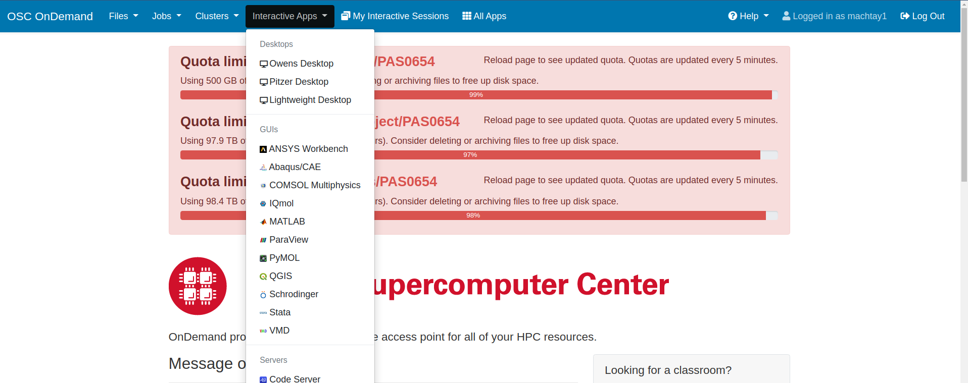This screenshot has width=968, height=383.
Task: Open My Interactive Sessions page
Action: [395, 16]
